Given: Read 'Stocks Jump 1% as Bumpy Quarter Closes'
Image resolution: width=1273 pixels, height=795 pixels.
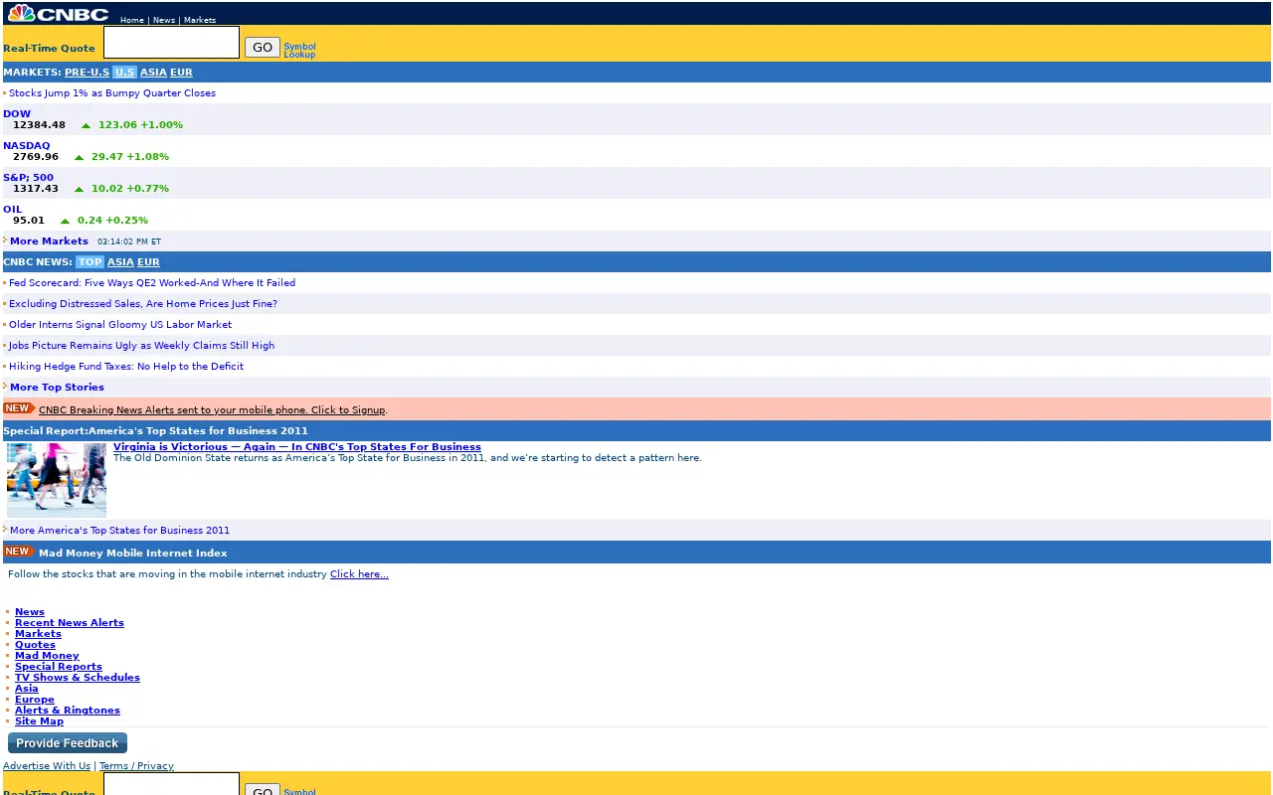Looking at the screenshot, I should click(112, 93).
